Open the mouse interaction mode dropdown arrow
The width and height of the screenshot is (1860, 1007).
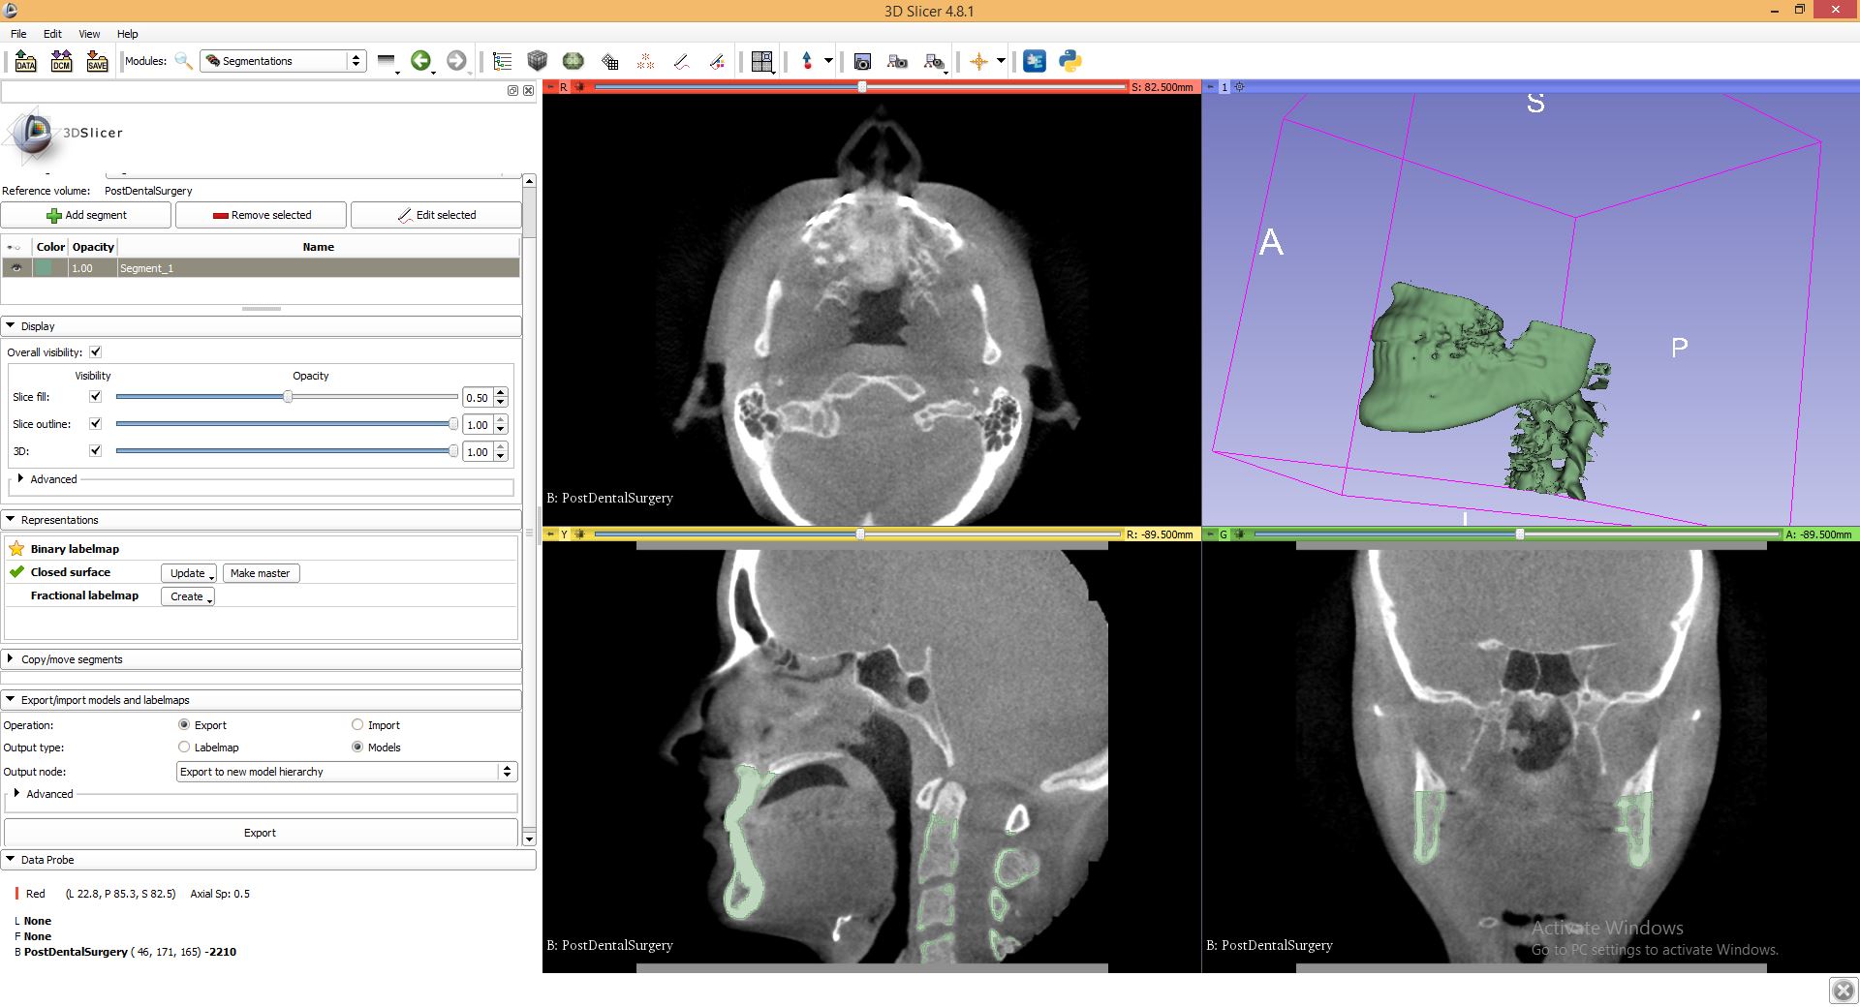(x=828, y=61)
